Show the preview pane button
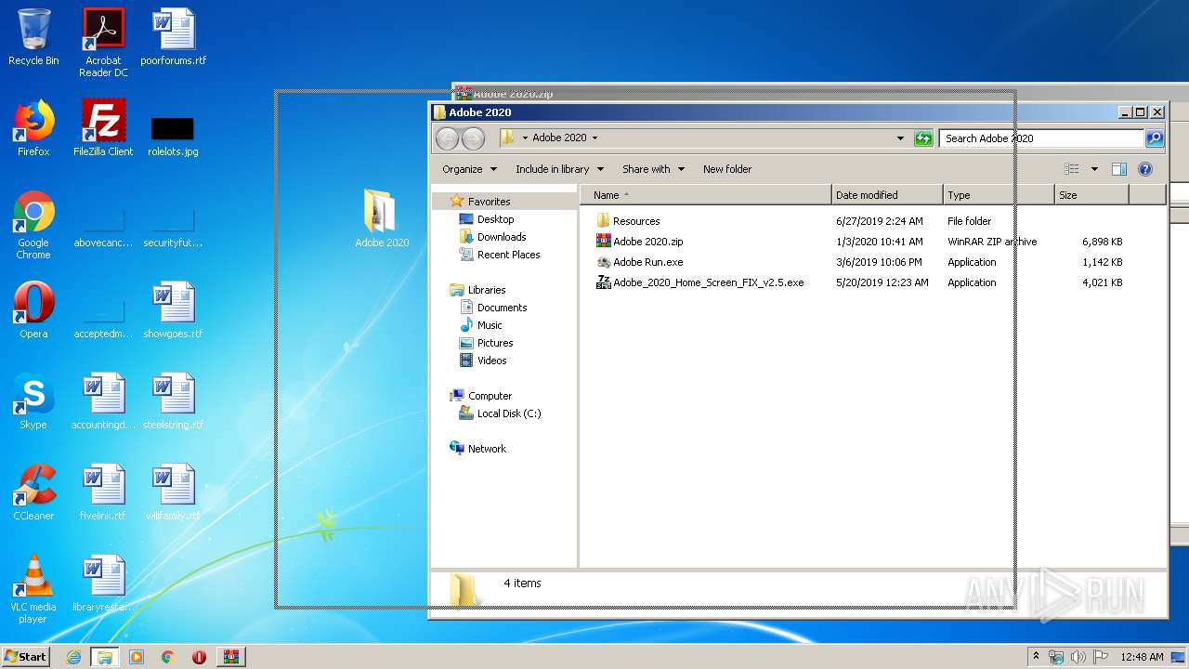 coord(1119,169)
